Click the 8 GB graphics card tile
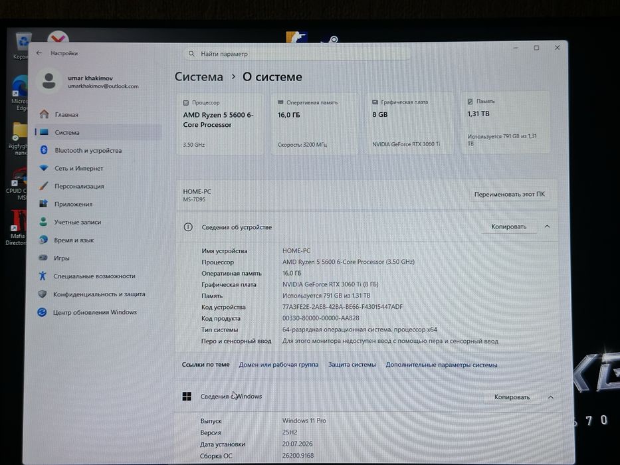The width and height of the screenshot is (620, 465). tap(409, 123)
